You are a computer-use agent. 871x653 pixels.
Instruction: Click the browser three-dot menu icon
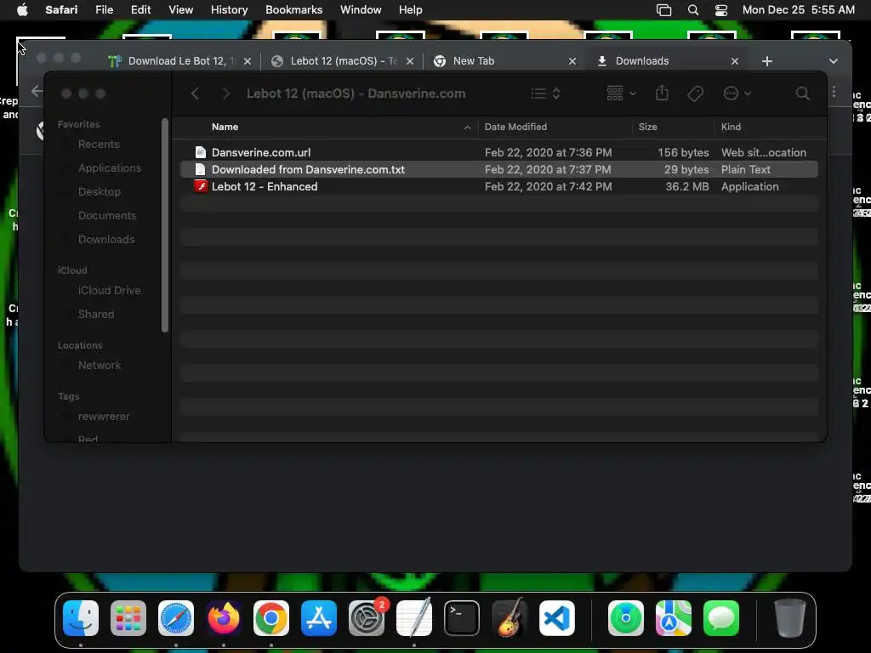834,91
